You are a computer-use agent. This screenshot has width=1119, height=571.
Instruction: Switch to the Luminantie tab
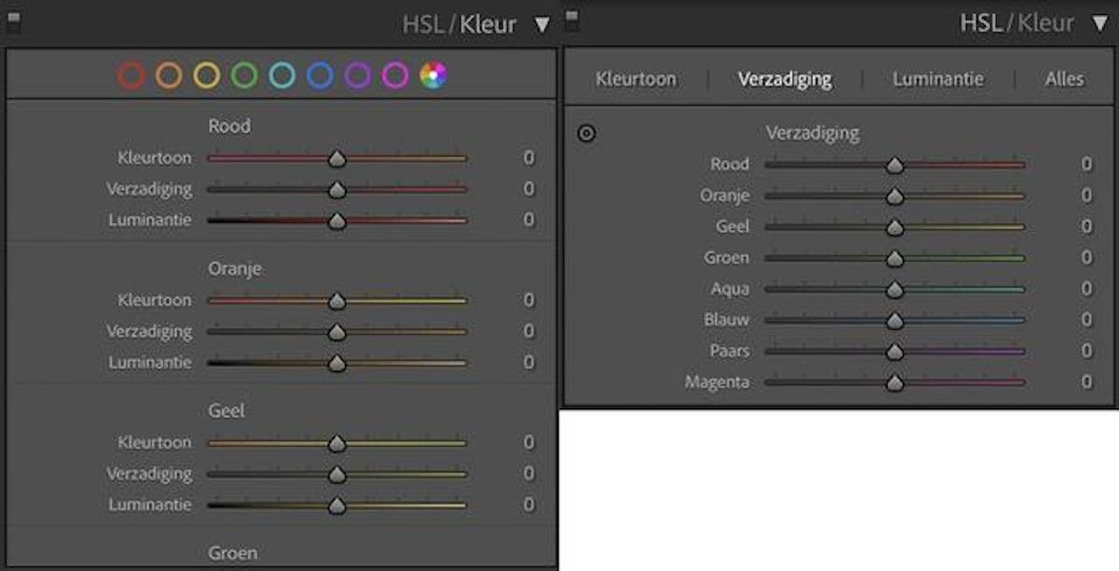point(938,79)
